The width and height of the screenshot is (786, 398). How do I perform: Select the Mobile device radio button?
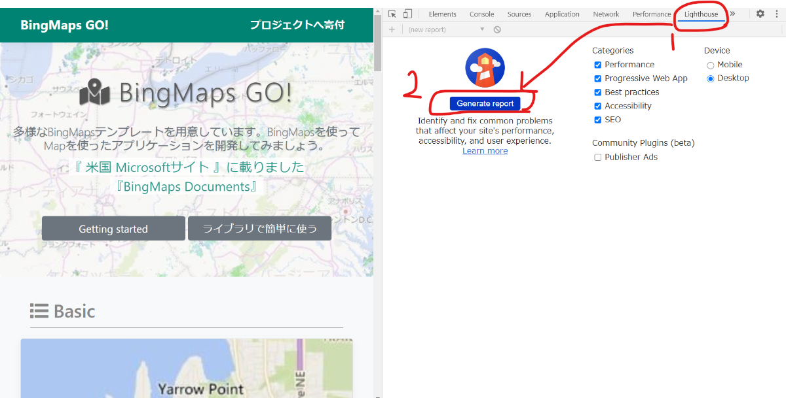[710, 65]
